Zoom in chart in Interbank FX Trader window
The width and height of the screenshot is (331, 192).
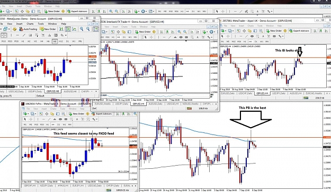pos(179,32)
